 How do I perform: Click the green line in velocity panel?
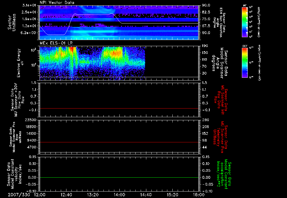point(119,177)
